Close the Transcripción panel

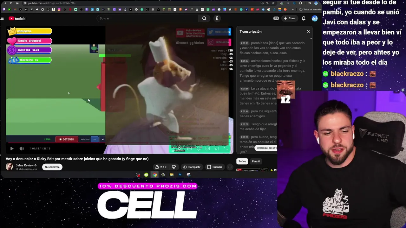click(x=308, y=31)
